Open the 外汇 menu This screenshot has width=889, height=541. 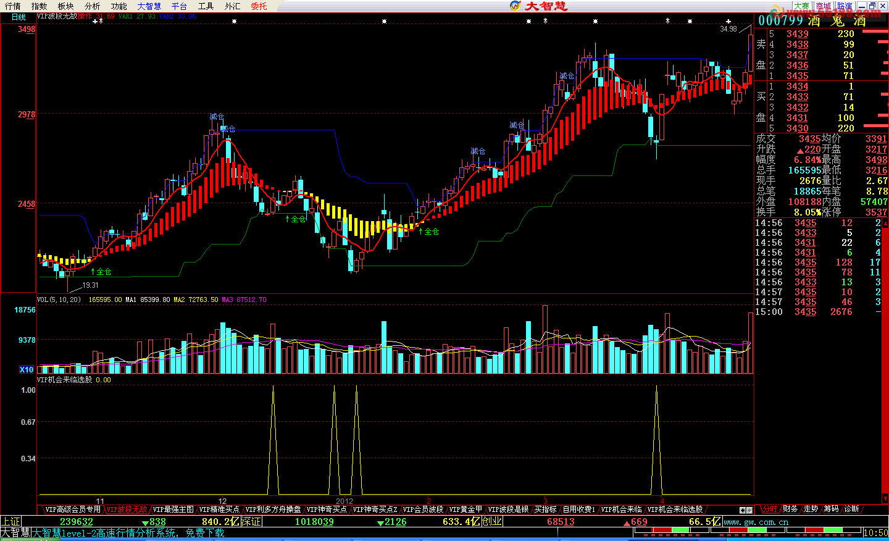pos(232,6)
